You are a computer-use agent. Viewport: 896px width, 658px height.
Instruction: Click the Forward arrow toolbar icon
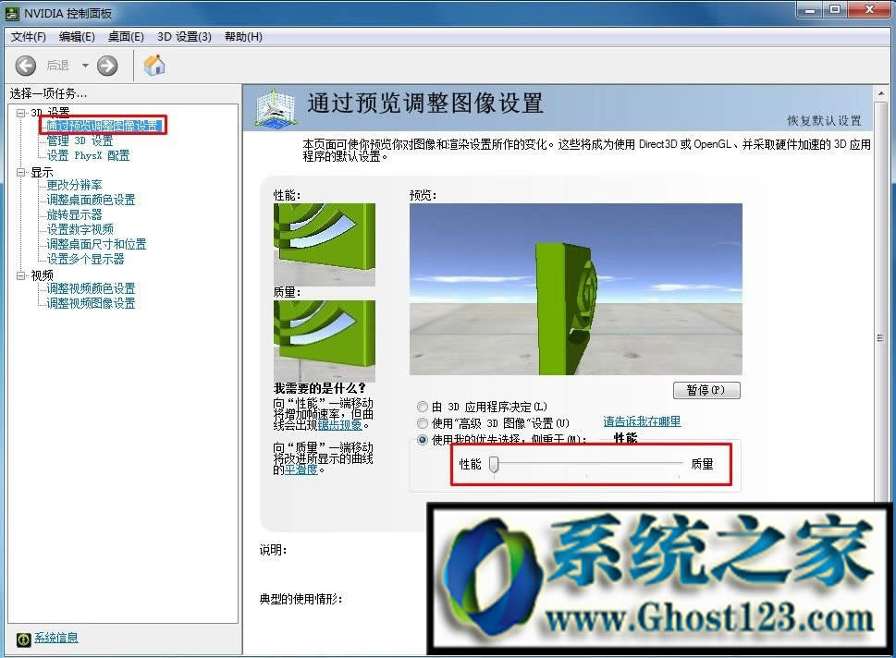click(107, 66)
